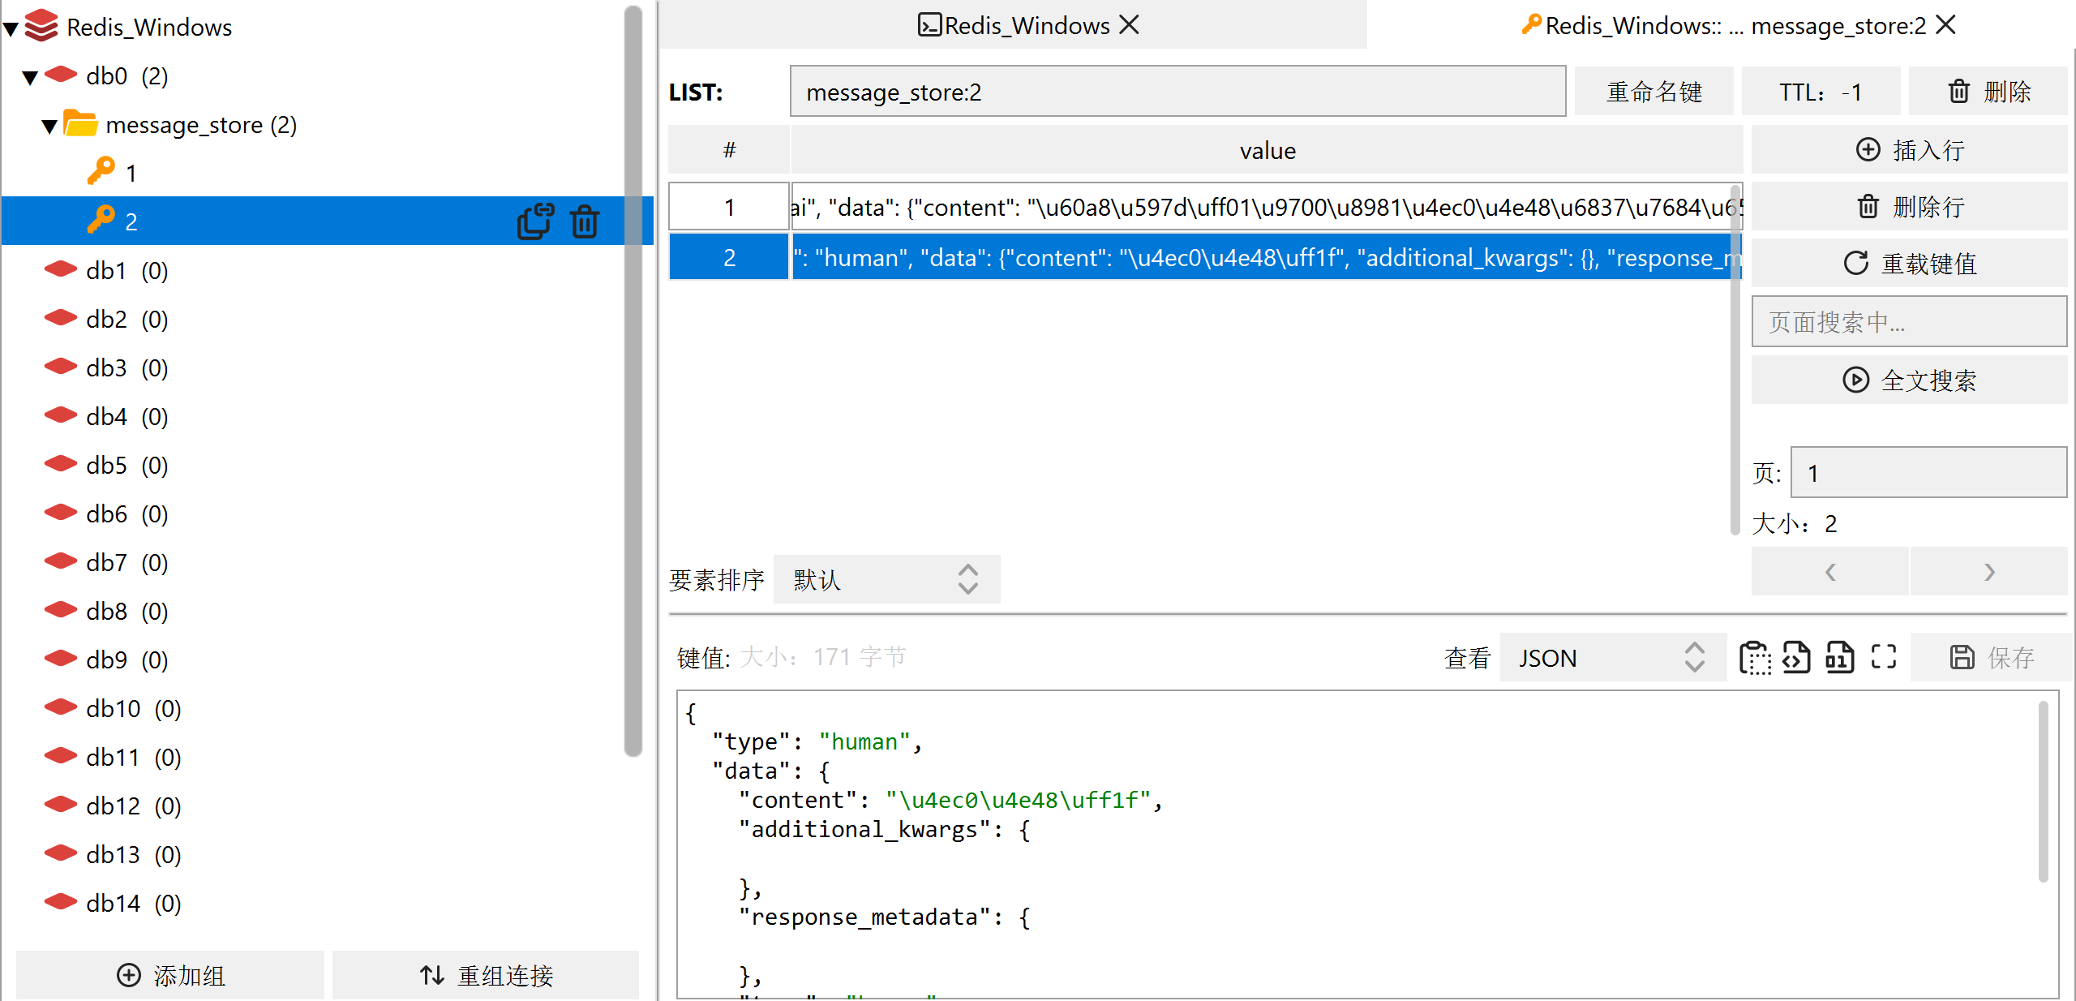Click the binary 01 file icon
Image resolution: width=2076 pixels, height=1001 pixels.
(1839, 657)
